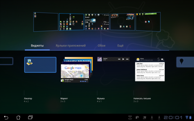Tap the Back navigation icon

6,117
